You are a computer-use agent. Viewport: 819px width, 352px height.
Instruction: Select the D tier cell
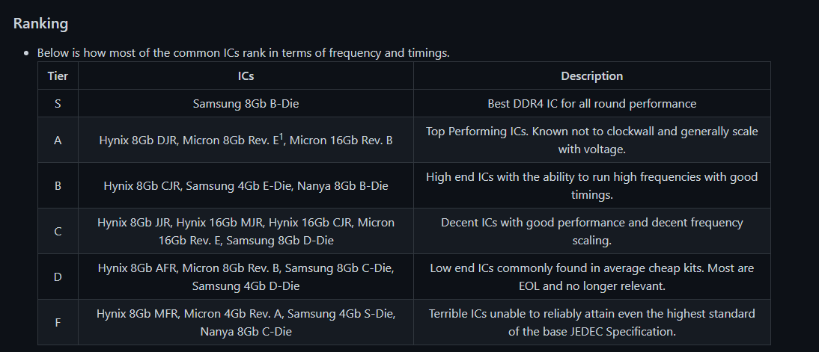(58, 277)
